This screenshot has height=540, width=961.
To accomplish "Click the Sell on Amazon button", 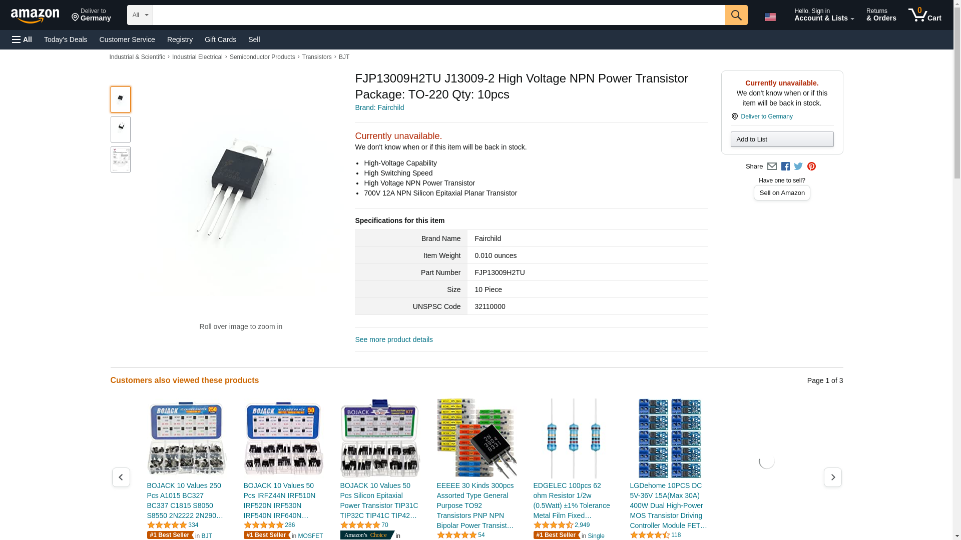I will pyautogui.click(x=782, y=193).
